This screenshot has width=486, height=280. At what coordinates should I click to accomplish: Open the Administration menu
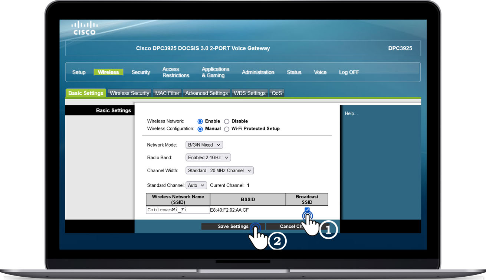coord(258,72)
